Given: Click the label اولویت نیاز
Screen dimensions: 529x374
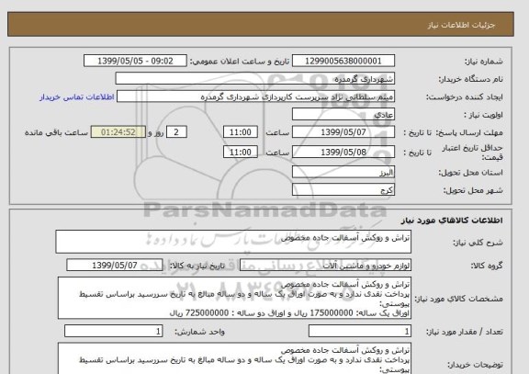Looking at the screenshot, I should pos(483,115).
